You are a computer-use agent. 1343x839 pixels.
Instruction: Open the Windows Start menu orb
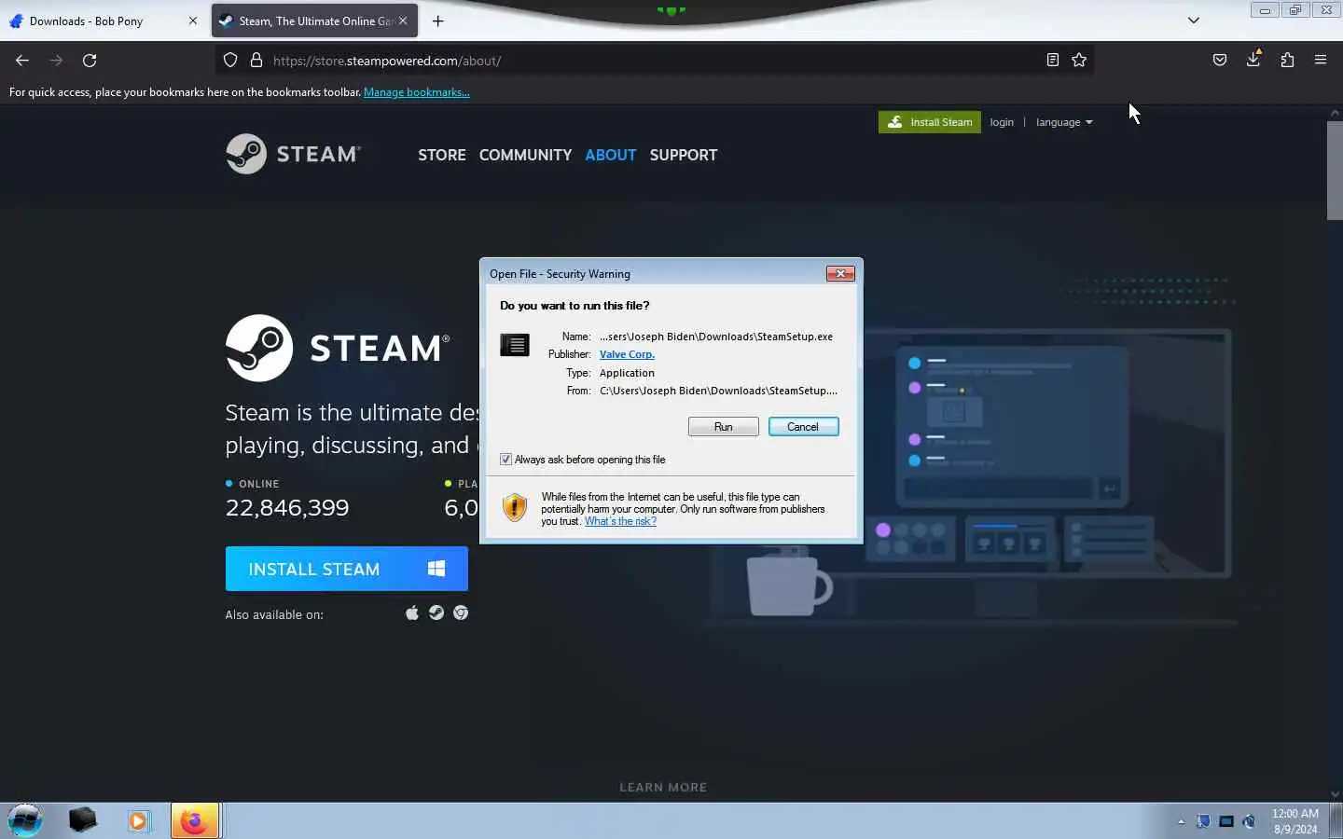25,820
